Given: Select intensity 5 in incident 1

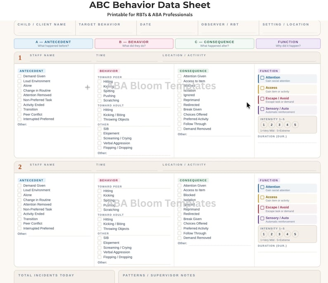Looking at the screenshot, I should [295, 125].
